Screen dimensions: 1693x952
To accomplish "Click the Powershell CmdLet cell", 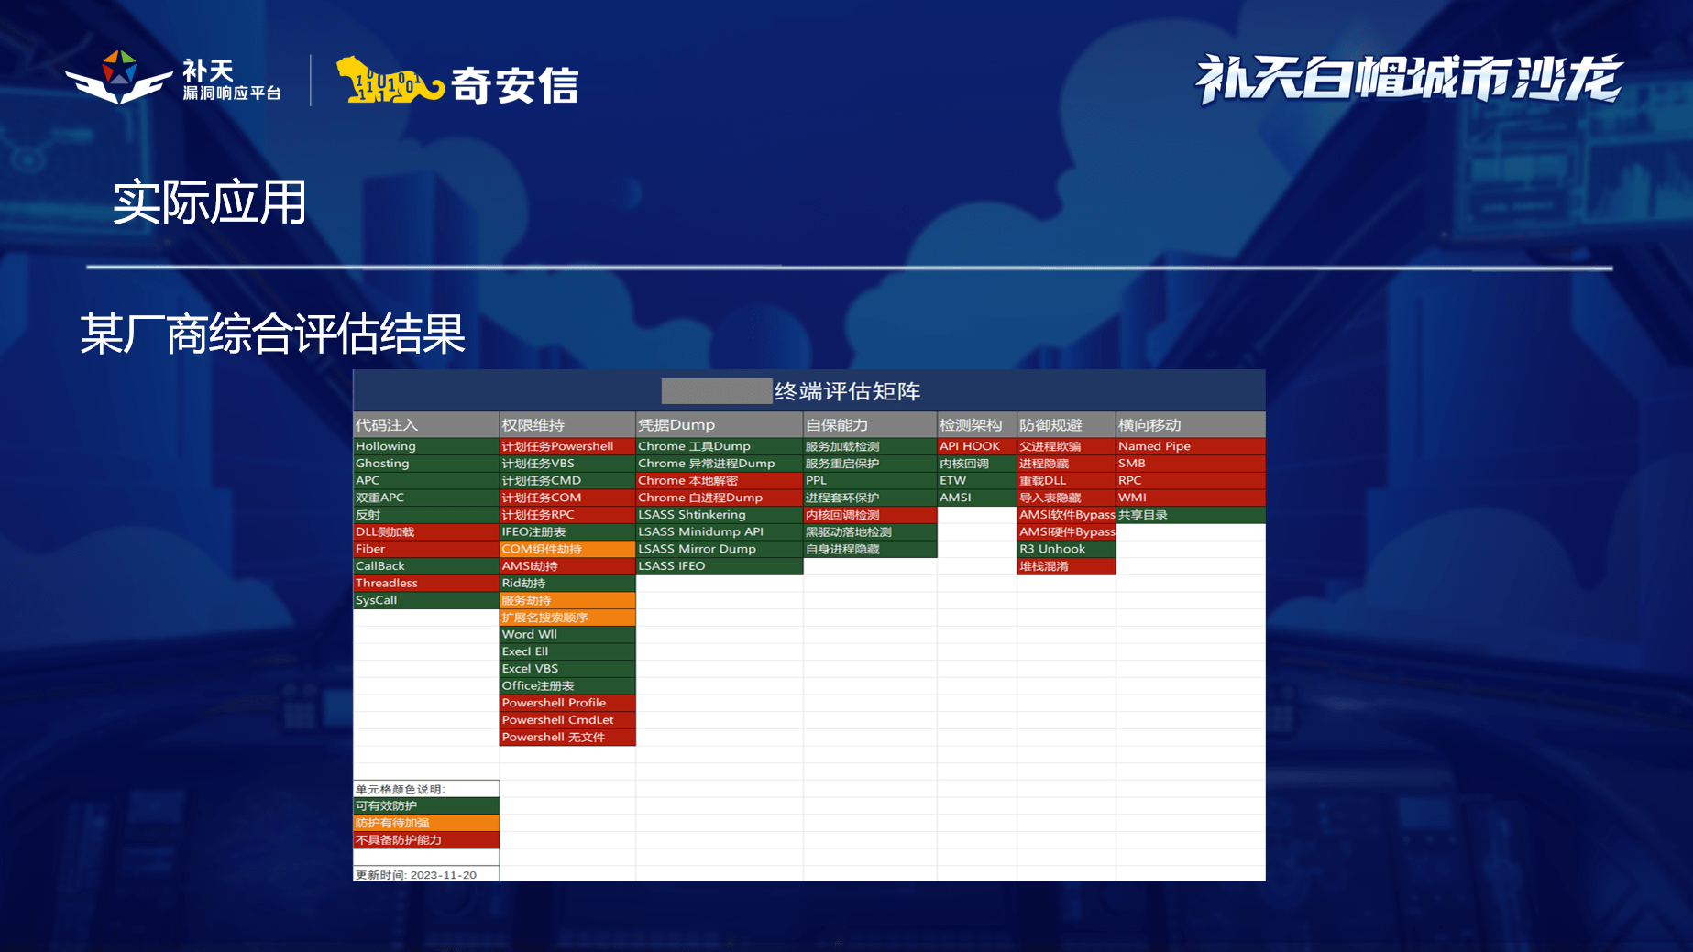I will pos(567,720).
